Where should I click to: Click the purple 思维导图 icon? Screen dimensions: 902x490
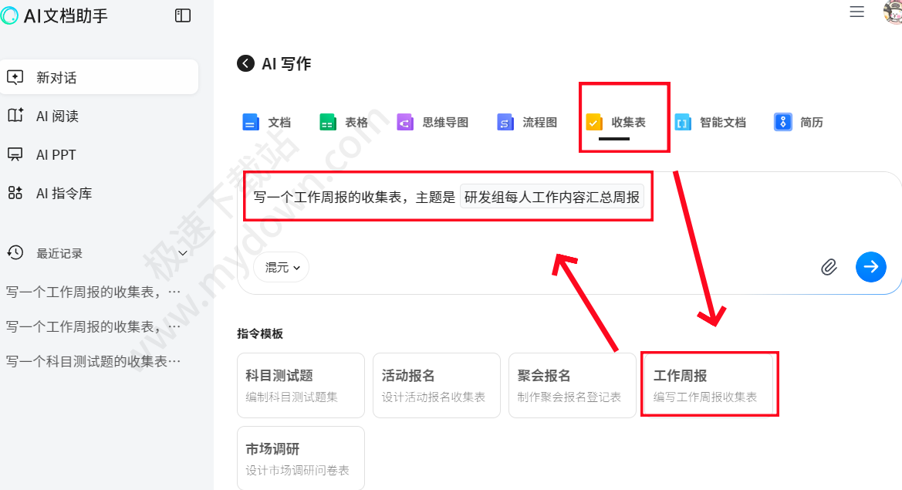pos(405,122)
